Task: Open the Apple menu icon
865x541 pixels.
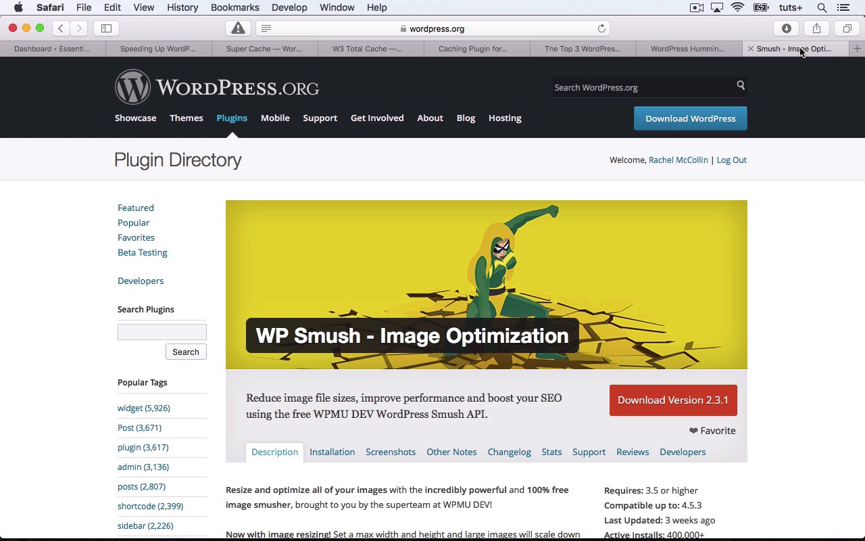Action: click(x=18, y=7)
